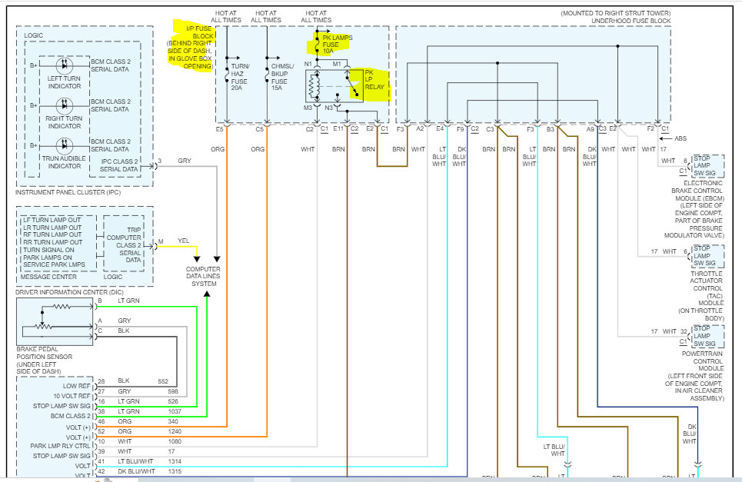Click the PARK LMP RLY CTRL pin label
This screenshot has height=482, width=742.
click(x=60, y=446)
